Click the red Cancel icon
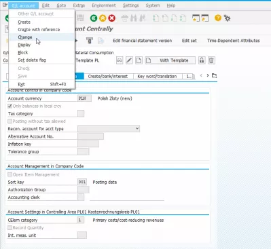This screenshot has height=249, width=271. point(111,18)
